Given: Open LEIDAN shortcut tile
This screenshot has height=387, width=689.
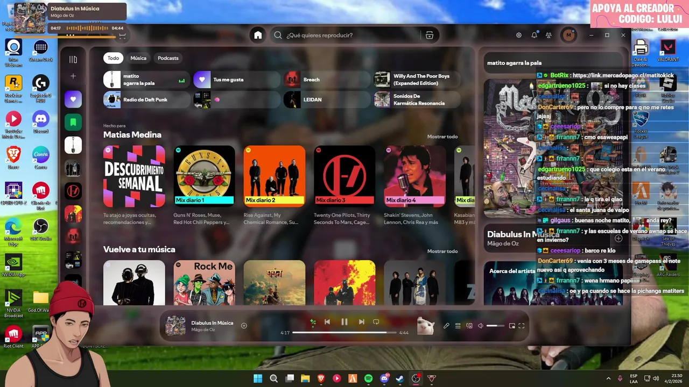Looking at the screenshot, I should (327, 99).
